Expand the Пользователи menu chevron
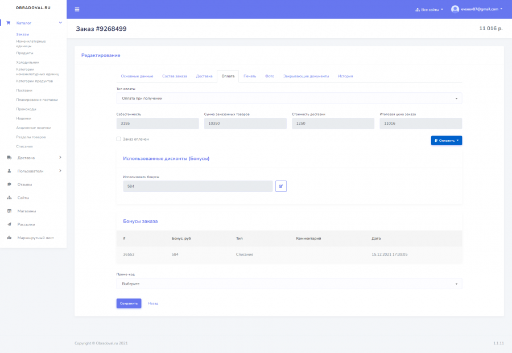Viewport: 512px width, 353px height. [60, 171]
